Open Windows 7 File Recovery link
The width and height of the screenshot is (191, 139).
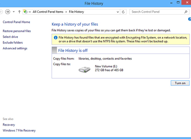[x=19, y=130]
